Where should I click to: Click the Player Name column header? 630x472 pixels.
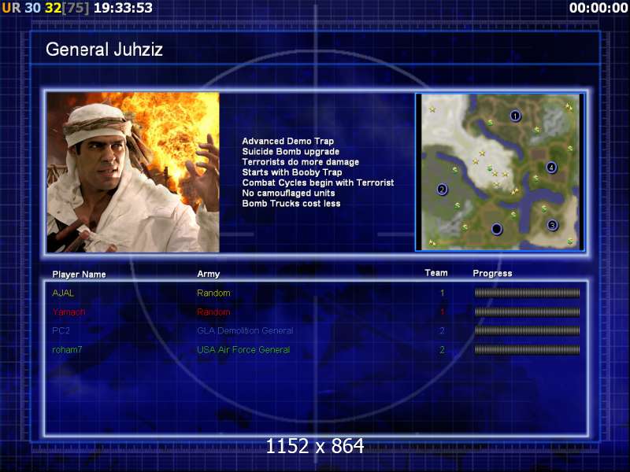pyautogui.click(x=80, y=275)
